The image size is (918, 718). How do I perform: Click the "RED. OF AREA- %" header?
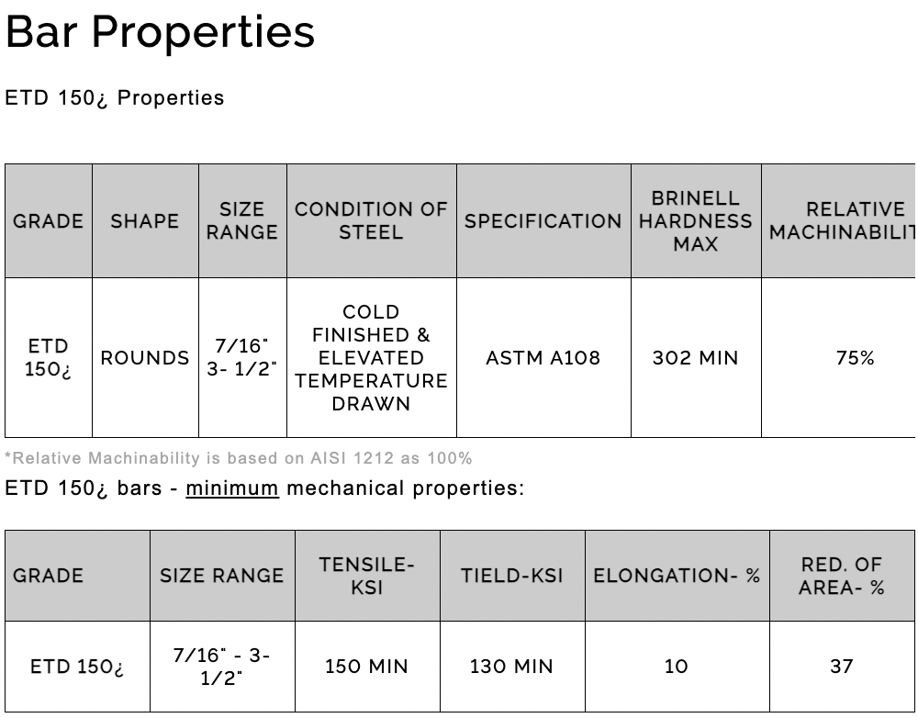click(842, 576)
